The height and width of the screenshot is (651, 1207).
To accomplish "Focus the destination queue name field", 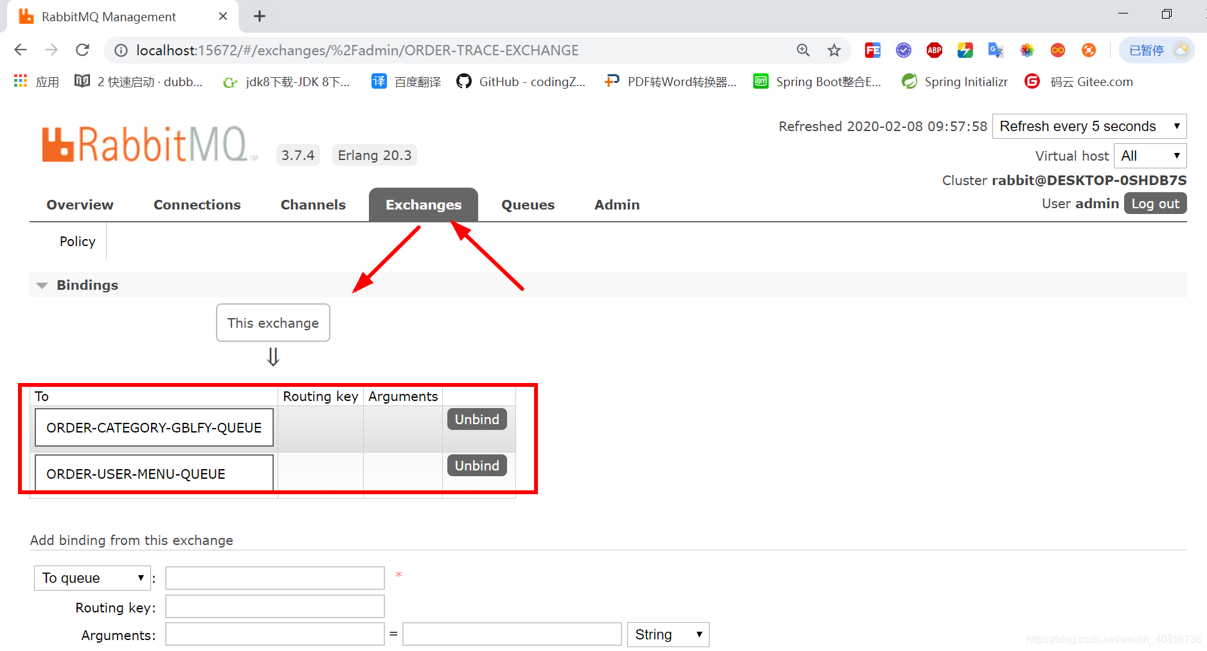I will tap(275, 578).
